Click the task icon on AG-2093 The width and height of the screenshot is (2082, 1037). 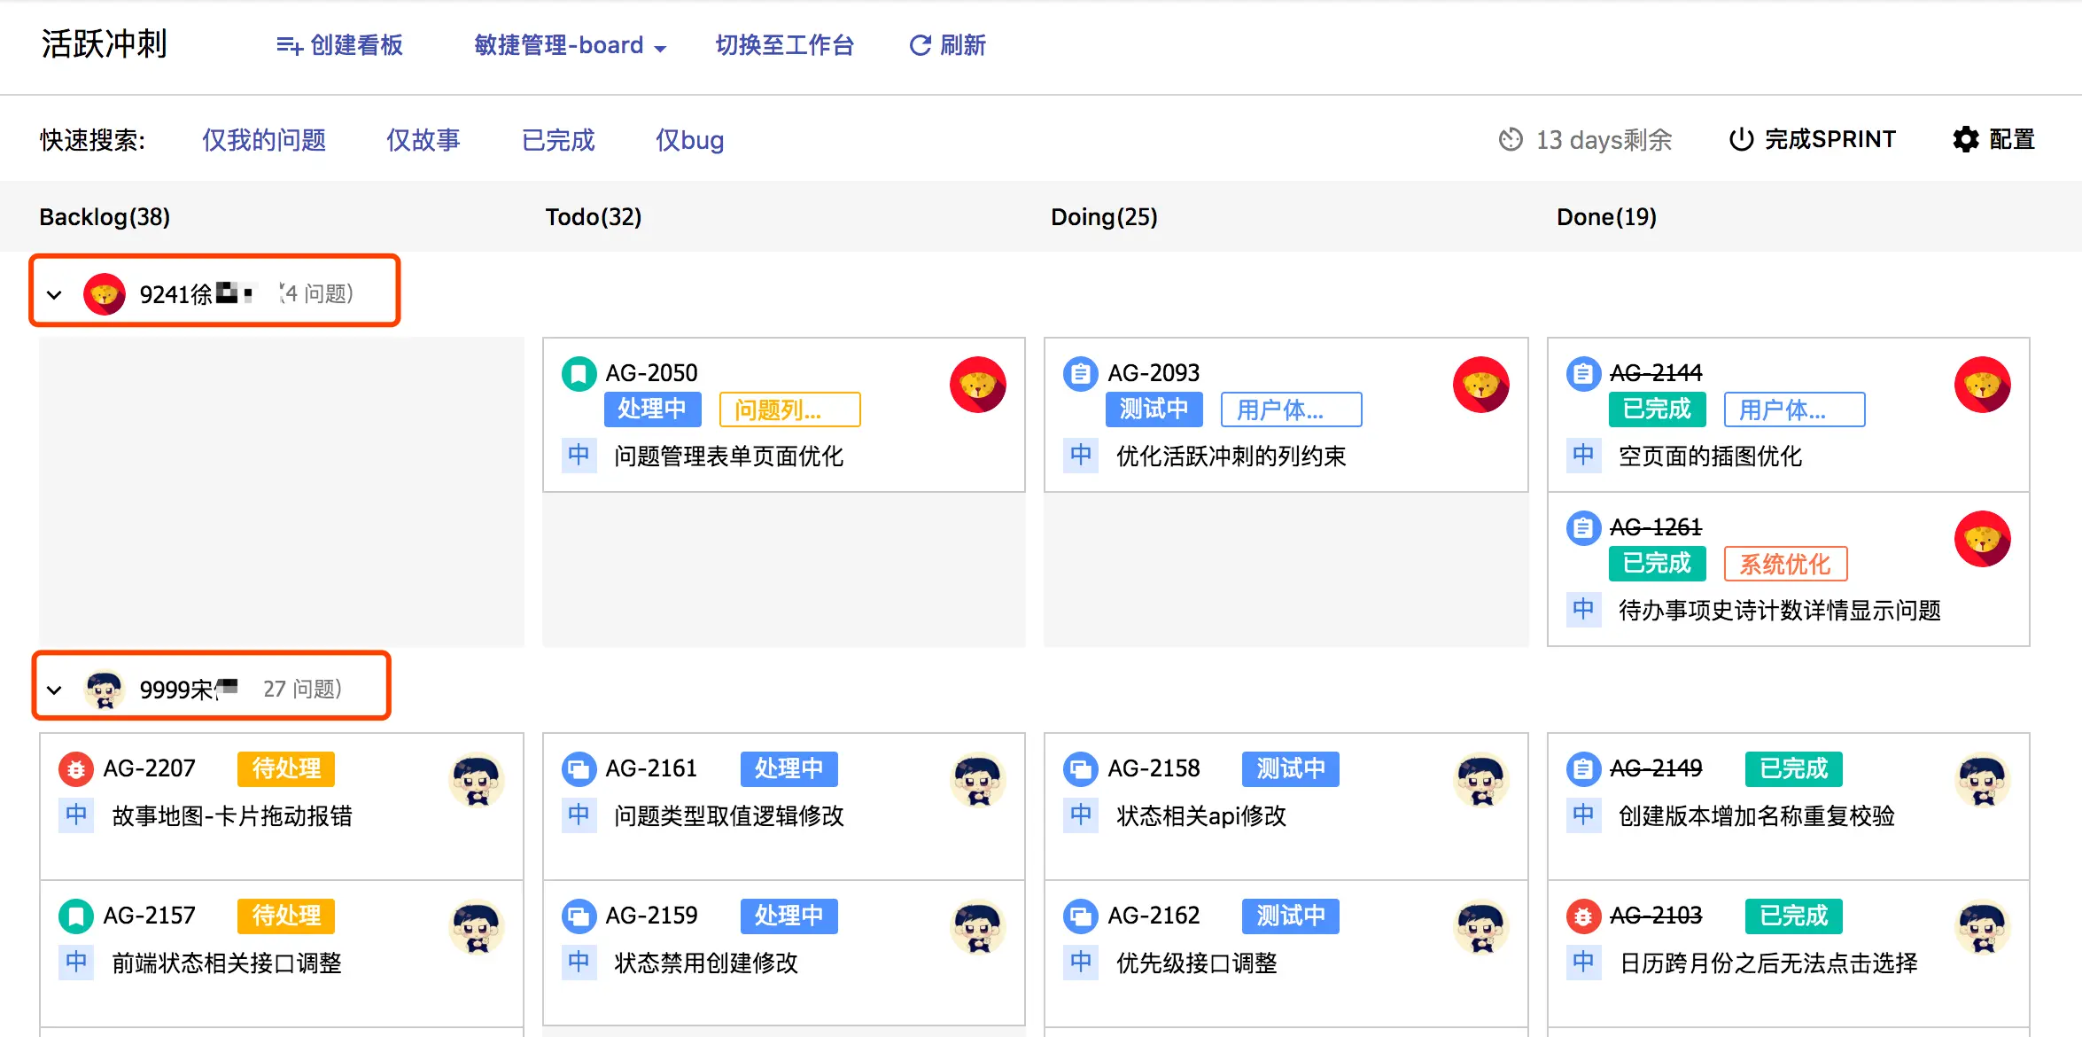pos(1080,373)
